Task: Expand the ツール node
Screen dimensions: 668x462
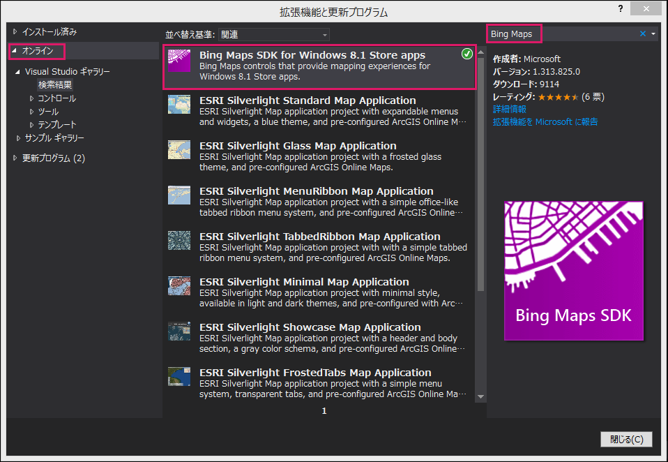Action: [x=31, y=112]
